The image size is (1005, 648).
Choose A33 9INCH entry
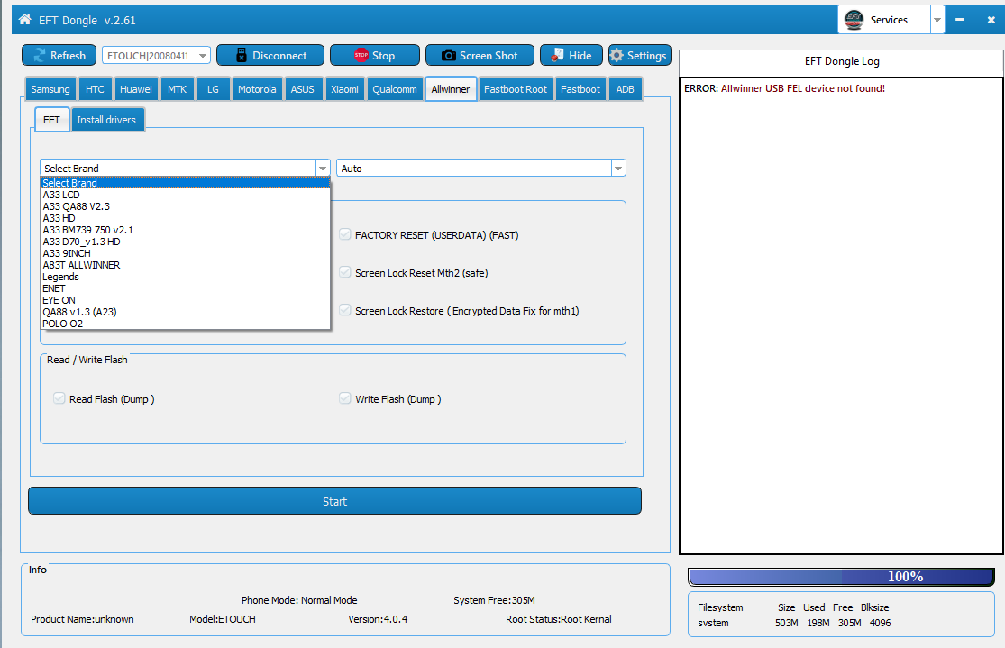click(x=185, y=253)
